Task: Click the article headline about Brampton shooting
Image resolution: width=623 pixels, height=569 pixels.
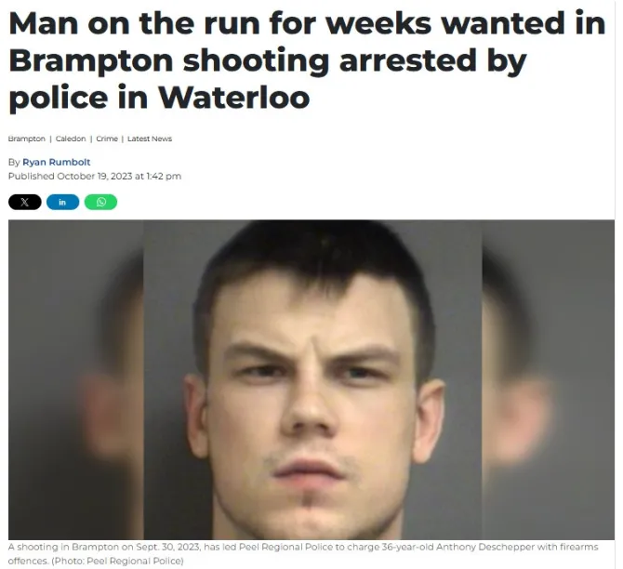Action: click(x=307, y=60)
